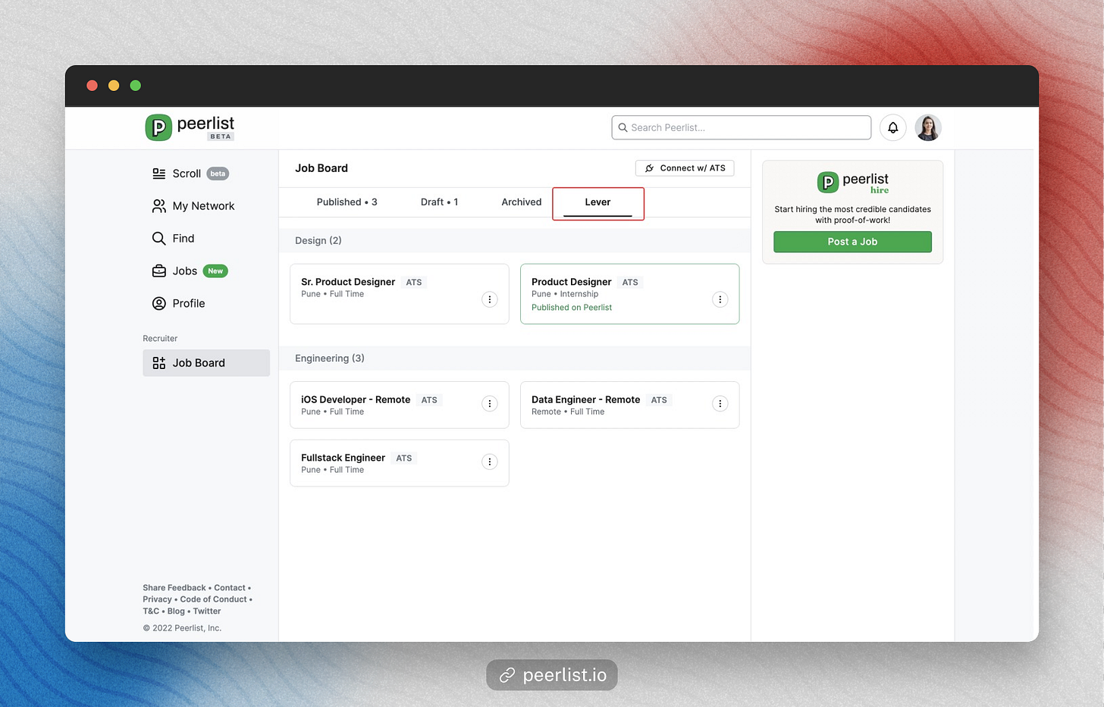Open the Share Feedback link

pos(174,588)
